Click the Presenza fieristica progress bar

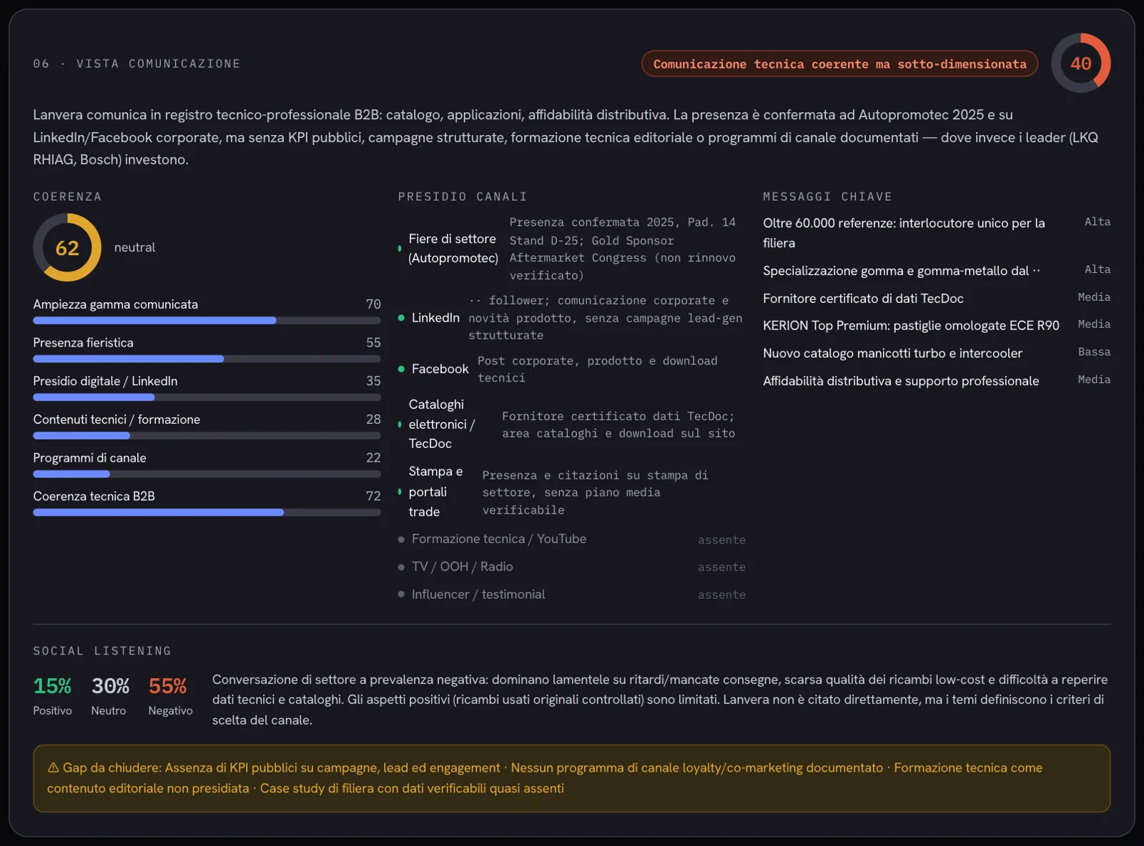207,359
